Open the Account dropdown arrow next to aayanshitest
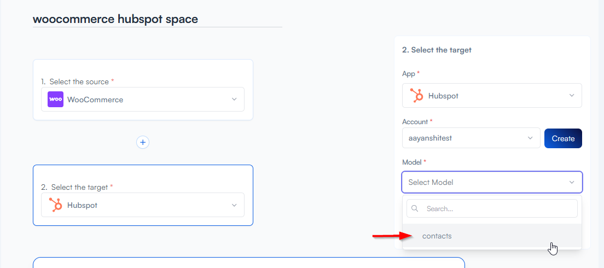The height and width of the screenshot is (268, 604). [530, 138]
